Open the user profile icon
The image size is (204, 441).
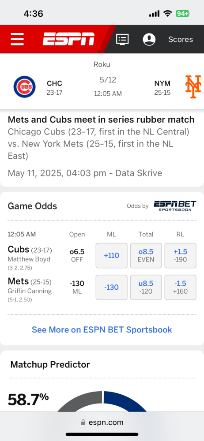149,39
